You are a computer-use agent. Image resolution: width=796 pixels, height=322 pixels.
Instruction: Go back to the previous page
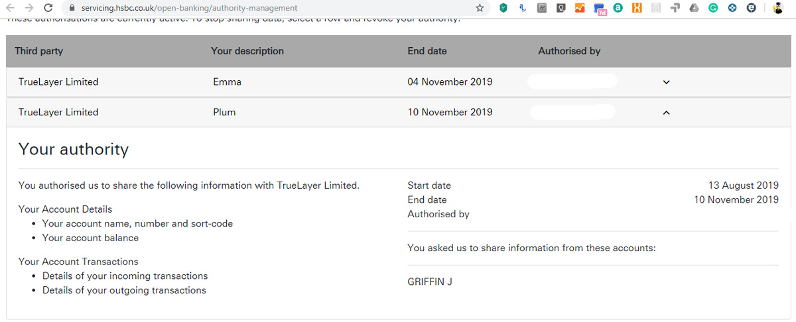(x=10, y=8)
